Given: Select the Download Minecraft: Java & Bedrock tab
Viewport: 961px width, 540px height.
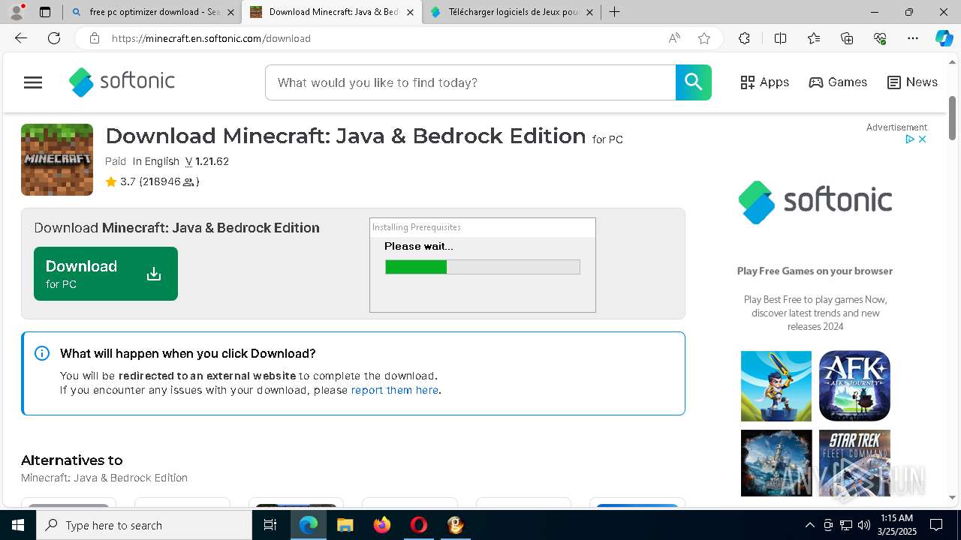Looking at the screenshot, I should pyautogui.click(x=333, y=12).
